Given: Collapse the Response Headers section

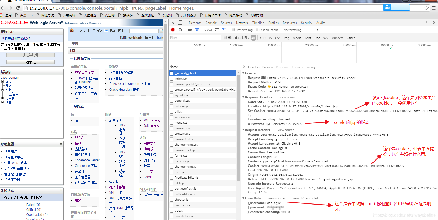Looking at the screenshot, I should click(243, 97).
